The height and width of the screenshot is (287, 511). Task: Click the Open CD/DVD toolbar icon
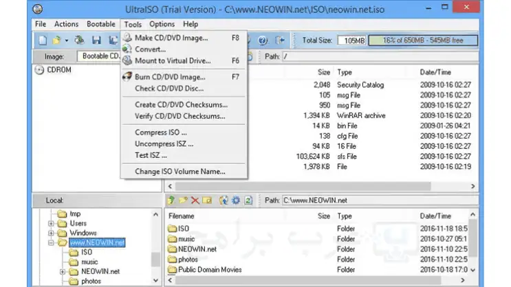[79, 40]
